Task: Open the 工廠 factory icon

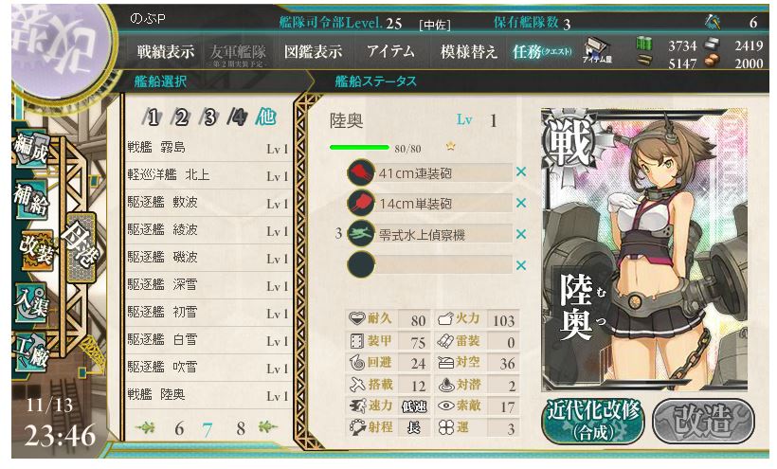Action: (30, 352)
